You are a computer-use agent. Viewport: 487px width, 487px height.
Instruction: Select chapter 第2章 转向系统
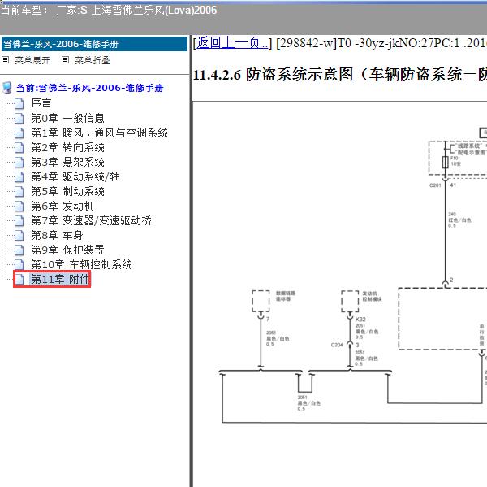pos(67,147)
